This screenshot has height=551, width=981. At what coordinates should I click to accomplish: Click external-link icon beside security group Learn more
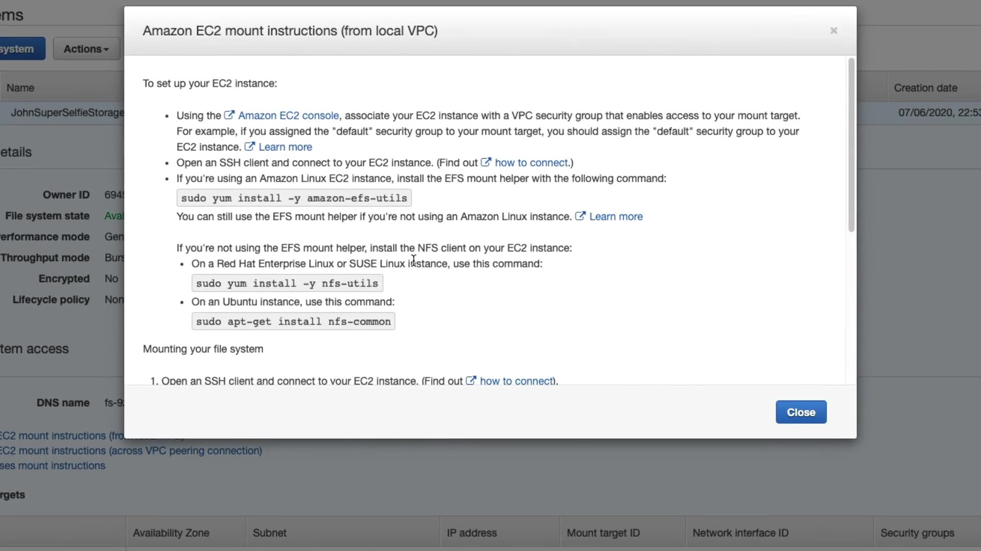pyautogui.click(x=249, y=146)
